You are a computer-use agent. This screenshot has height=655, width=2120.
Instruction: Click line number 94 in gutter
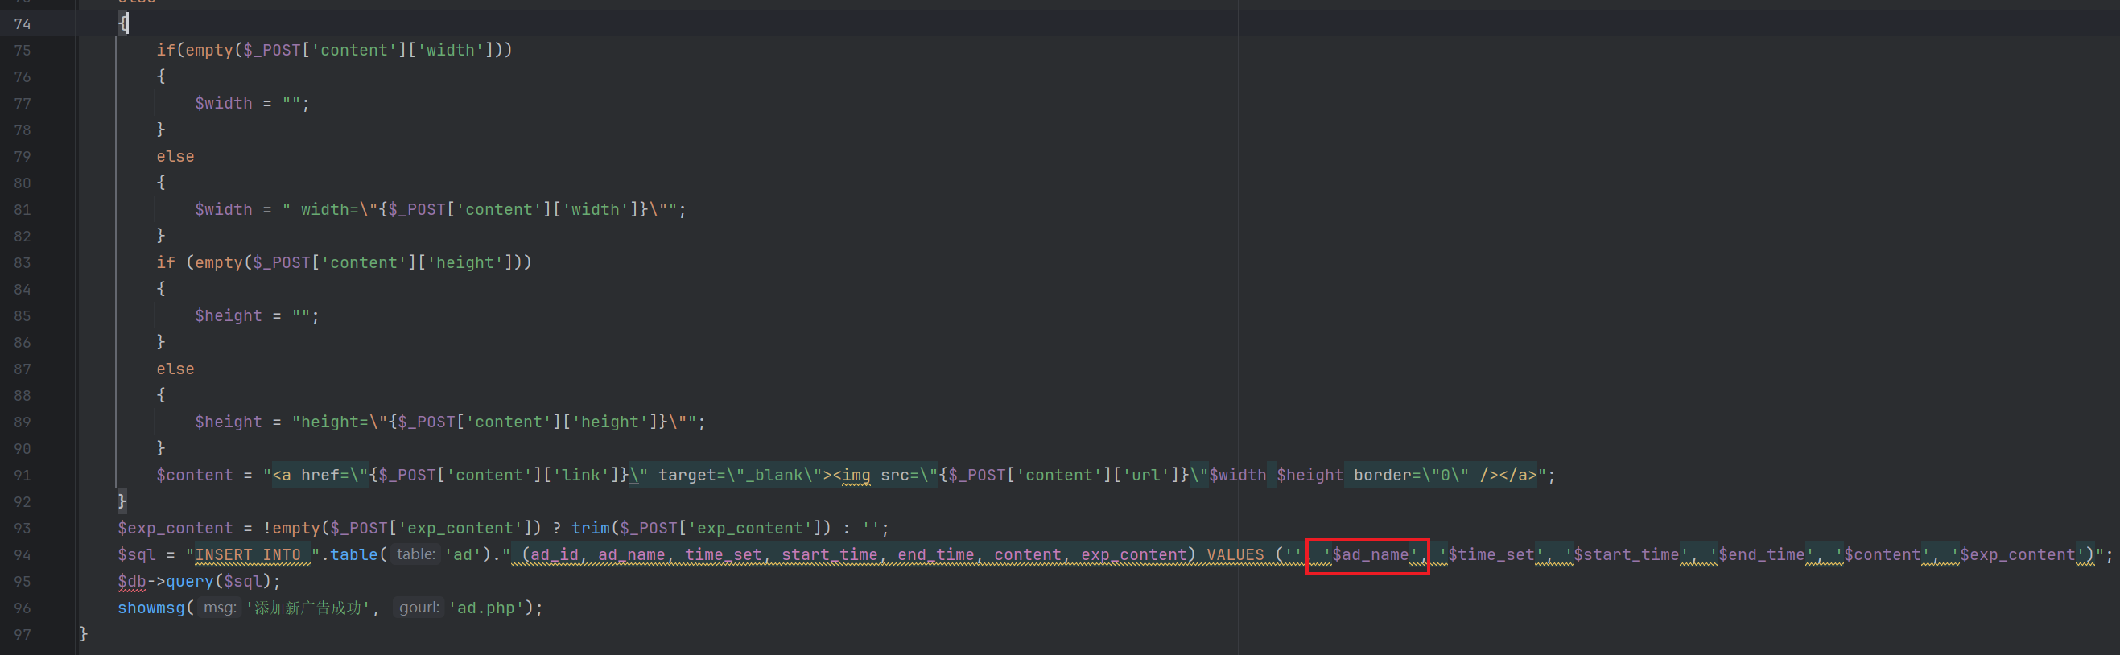click(x=23, y=555)
